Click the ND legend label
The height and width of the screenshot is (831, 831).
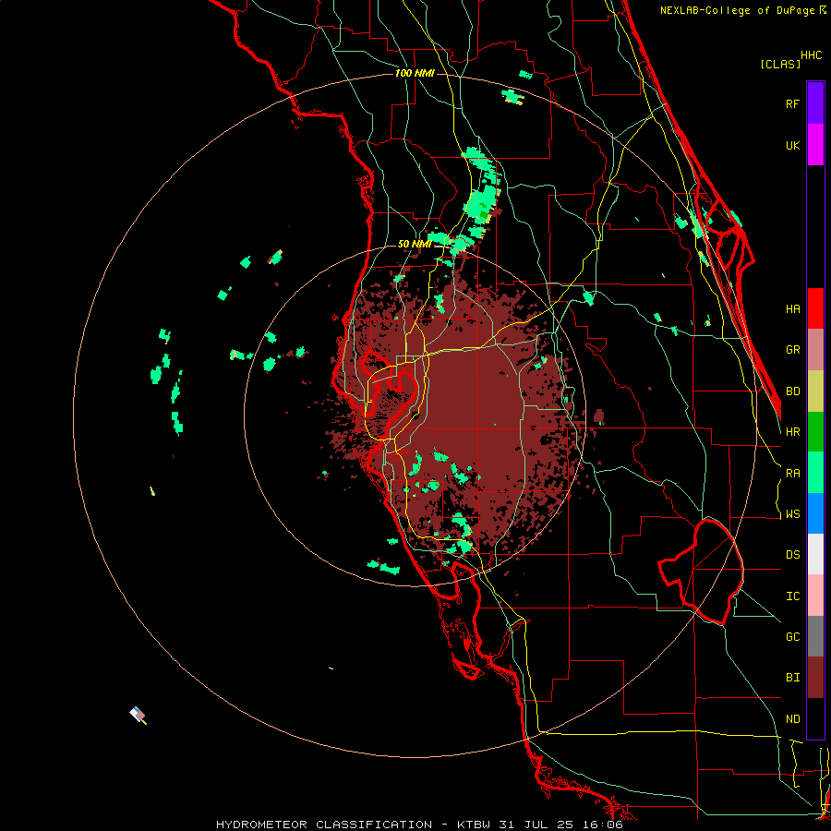tap(792, 719)
